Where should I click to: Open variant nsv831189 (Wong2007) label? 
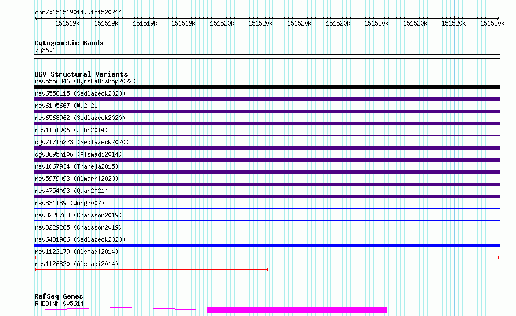[70, 203]
